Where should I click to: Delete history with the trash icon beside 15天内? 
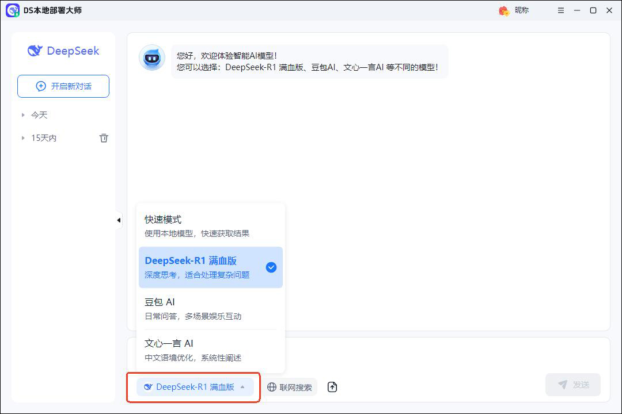click(x=104, y=138)
